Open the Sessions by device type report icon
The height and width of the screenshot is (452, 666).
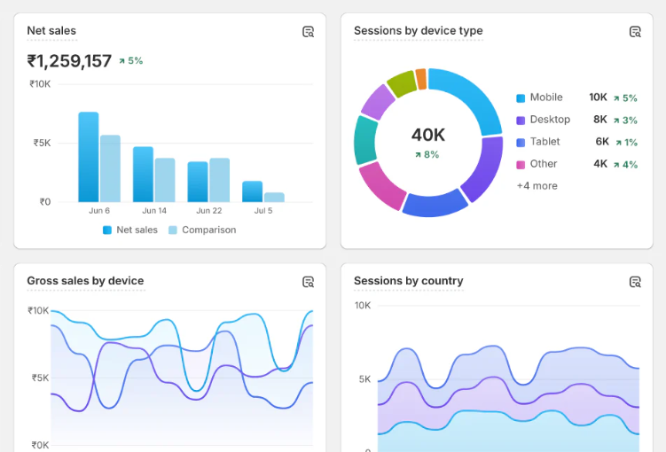(635, 32)
